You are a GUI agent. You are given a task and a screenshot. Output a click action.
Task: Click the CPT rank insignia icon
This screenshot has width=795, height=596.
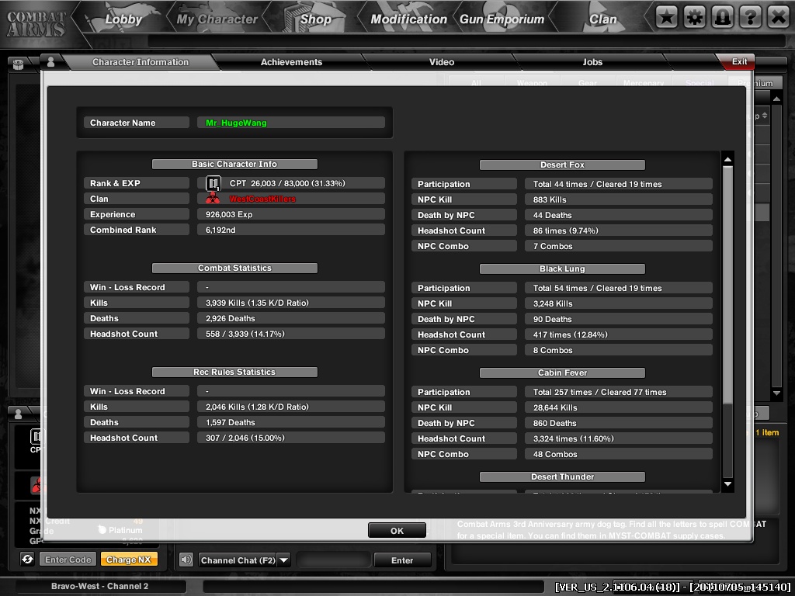(214, 183)
